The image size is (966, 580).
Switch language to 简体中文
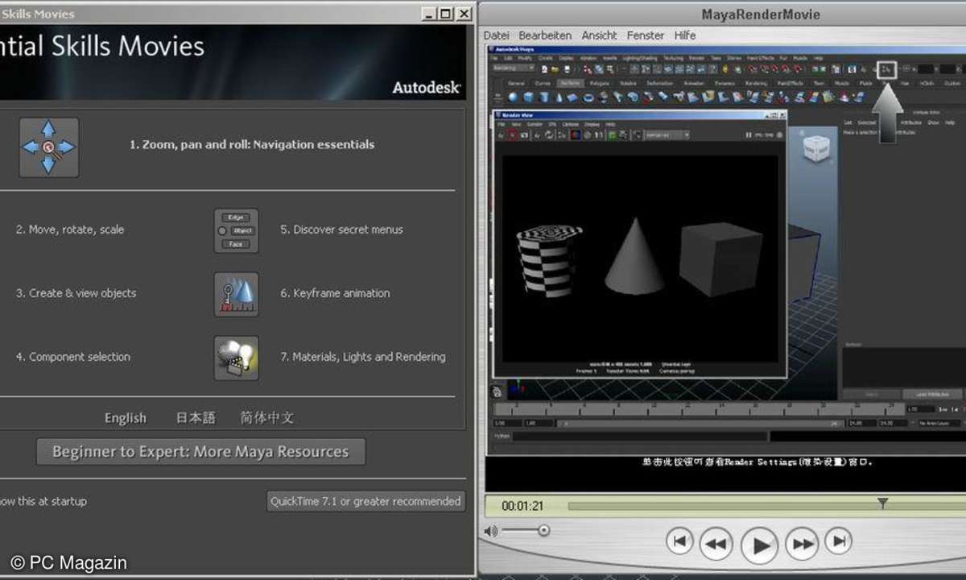coord(267,418)
